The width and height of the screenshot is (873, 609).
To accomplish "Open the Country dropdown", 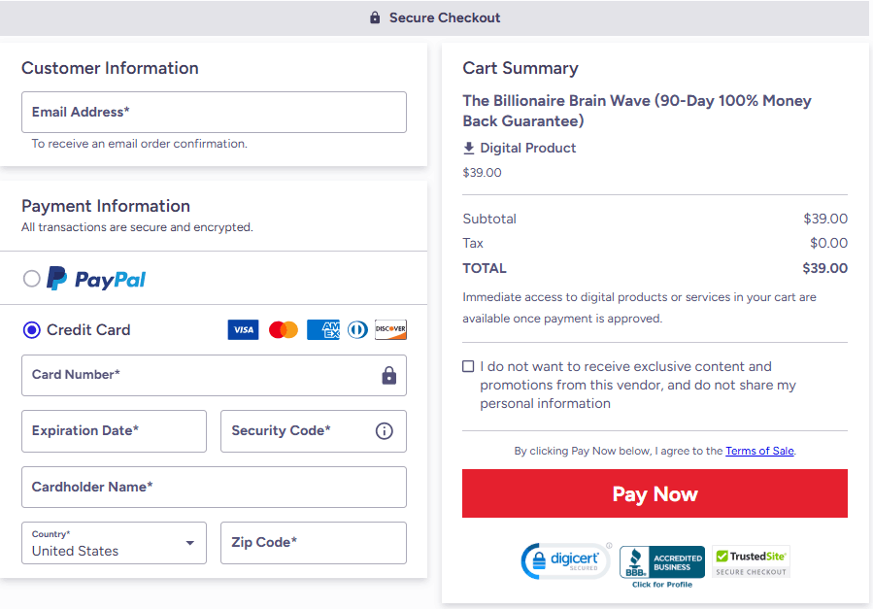I will (191, 543).
